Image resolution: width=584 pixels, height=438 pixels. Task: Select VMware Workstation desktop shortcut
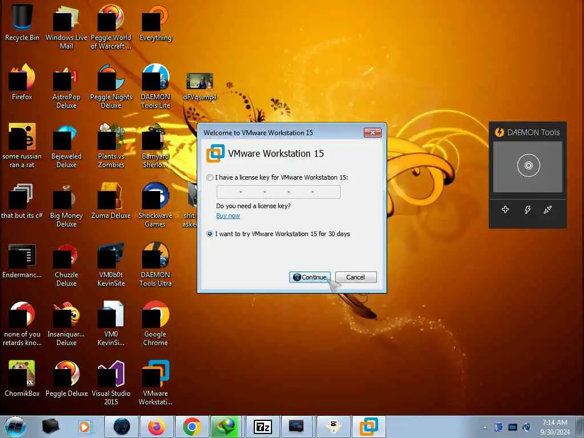(x=155, y=382)
